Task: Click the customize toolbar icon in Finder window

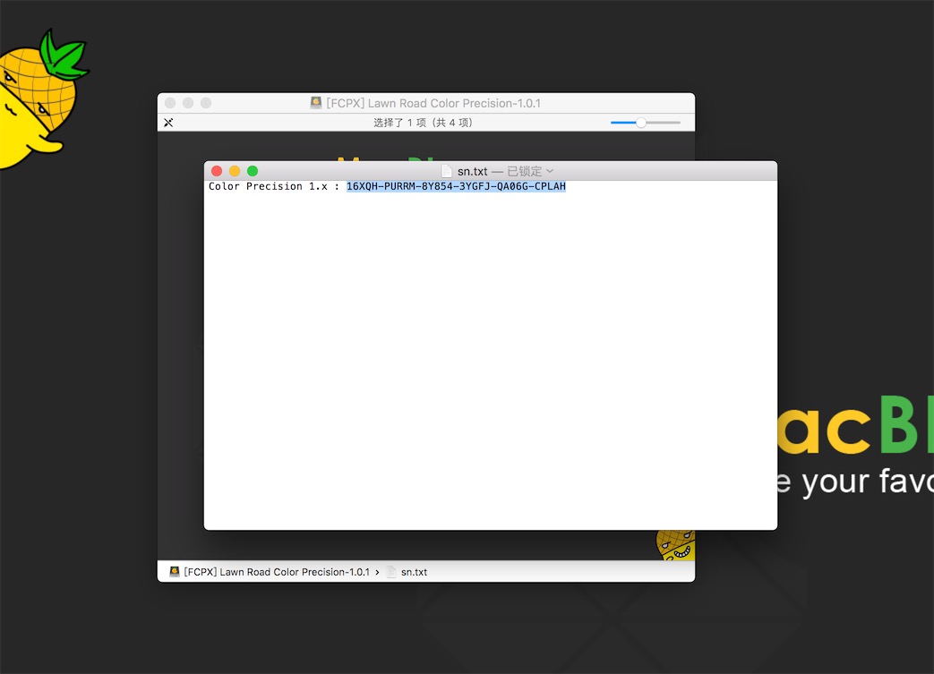Action: (x=168, y=123)
